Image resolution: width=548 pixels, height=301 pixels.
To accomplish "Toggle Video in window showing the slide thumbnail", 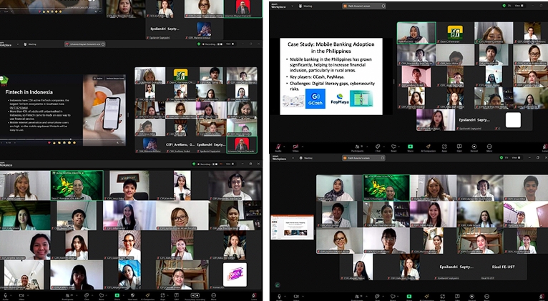I will click(x=296, y=297).
